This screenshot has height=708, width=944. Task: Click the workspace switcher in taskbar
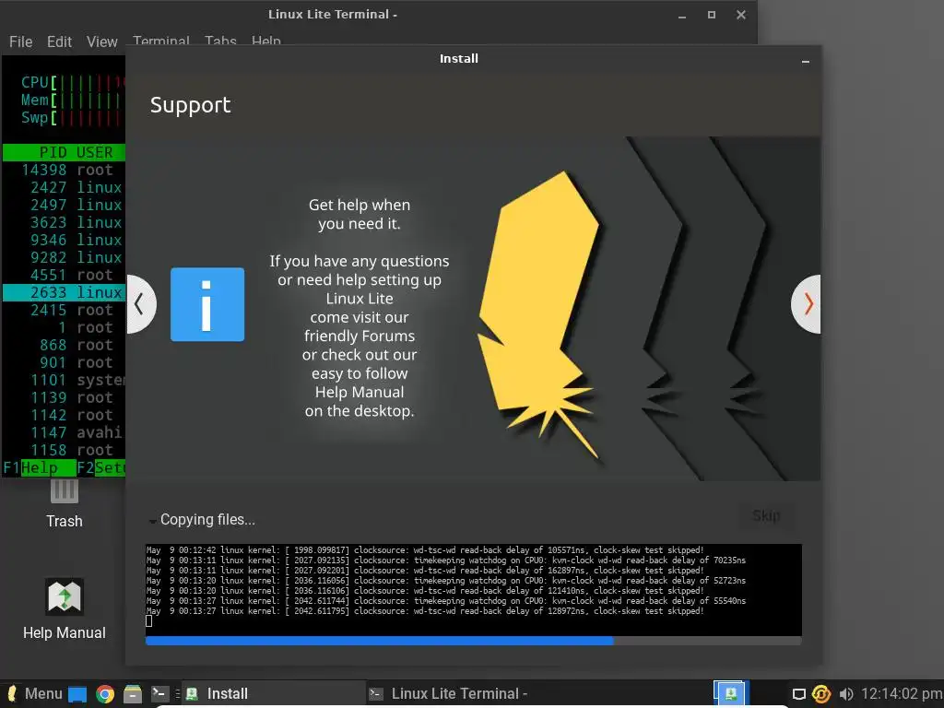pyautogui.click(x=730, y=693)
